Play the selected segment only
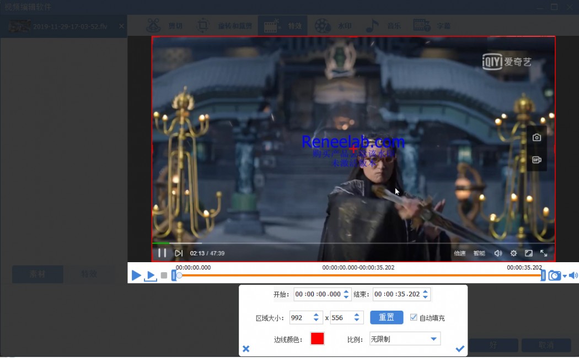The width and height of the screenshot is (579, 358). (x=151, y=276)
